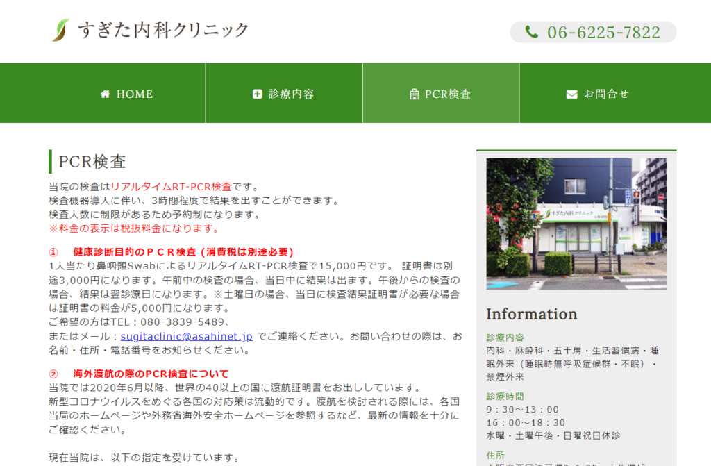The width and height of the screenshot is (711, 466).
Task: Click the red リアルタイムRT-PCR検査 text
Action: (x=172, y=187)
